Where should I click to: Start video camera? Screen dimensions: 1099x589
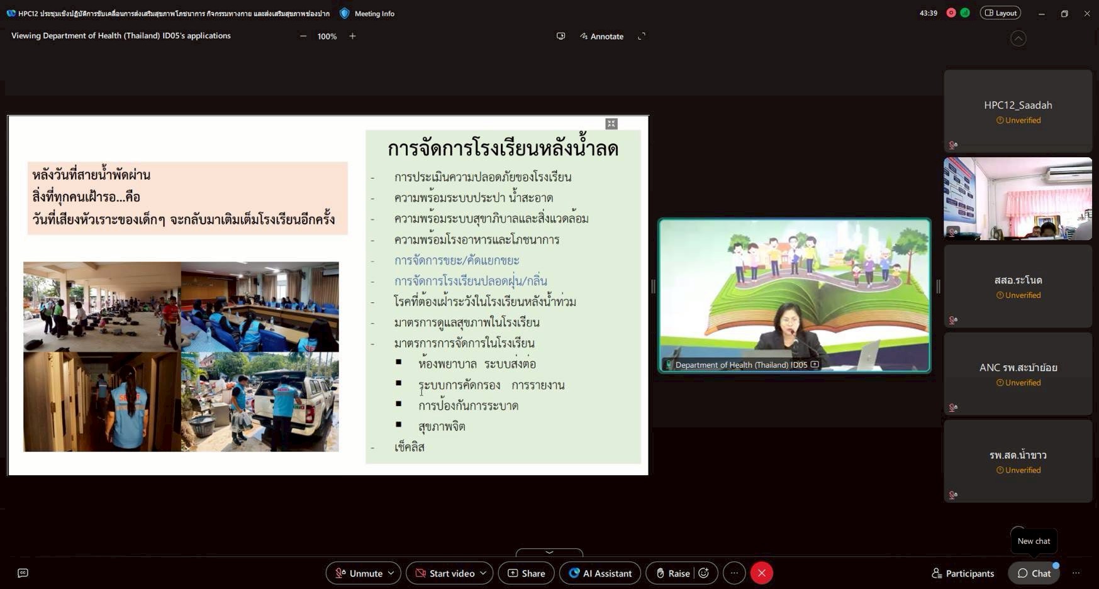tap(445, 573)
